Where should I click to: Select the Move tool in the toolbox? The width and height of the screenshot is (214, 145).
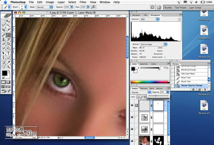coord(9,21)
